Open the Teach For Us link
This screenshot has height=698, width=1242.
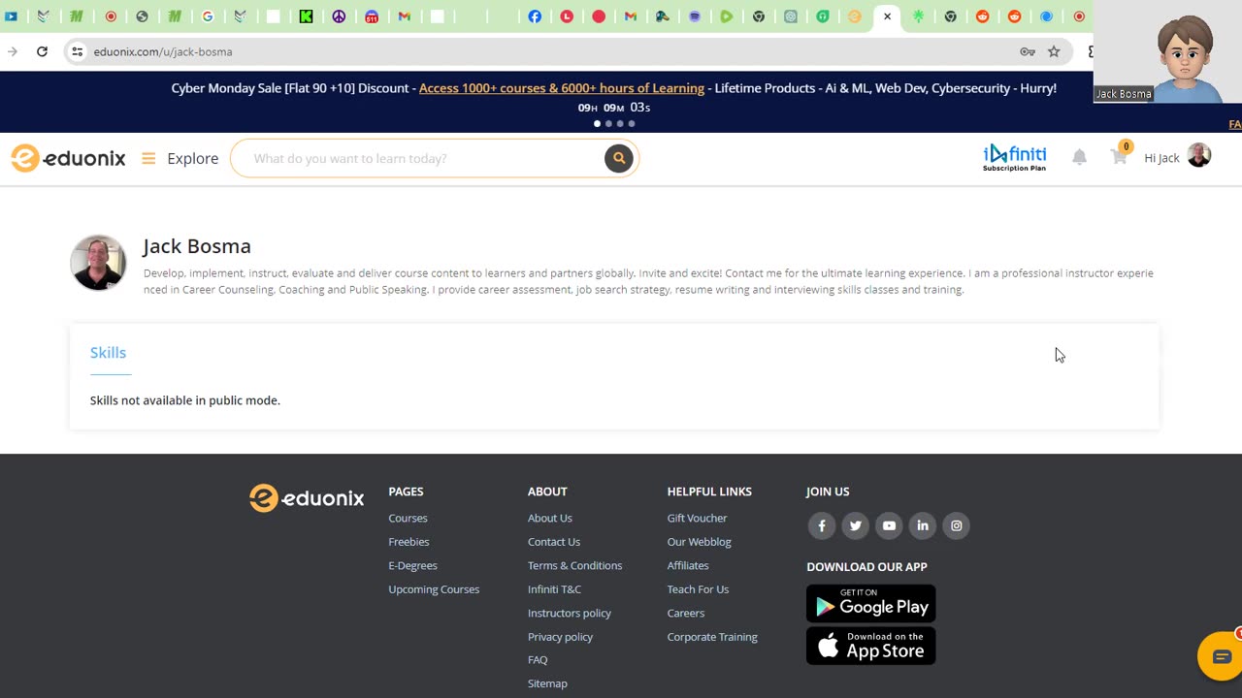tap(698, 589)
